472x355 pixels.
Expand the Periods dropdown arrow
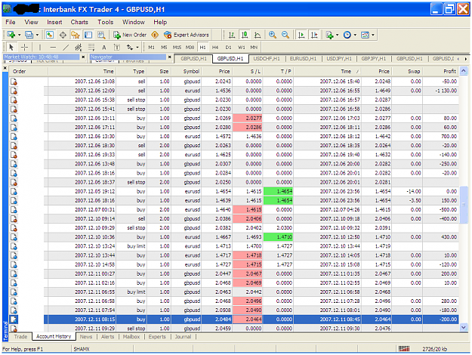tap(355, 35)
